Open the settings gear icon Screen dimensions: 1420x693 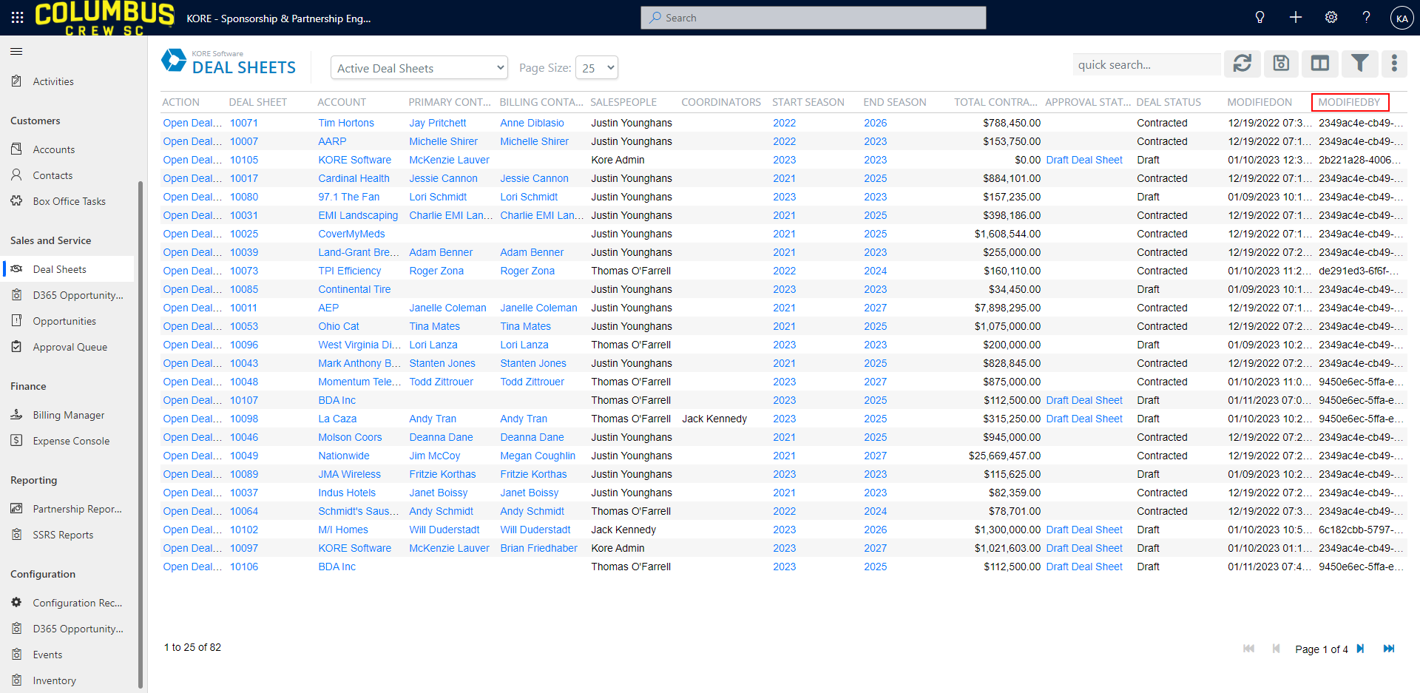(x=1331, y=18)
